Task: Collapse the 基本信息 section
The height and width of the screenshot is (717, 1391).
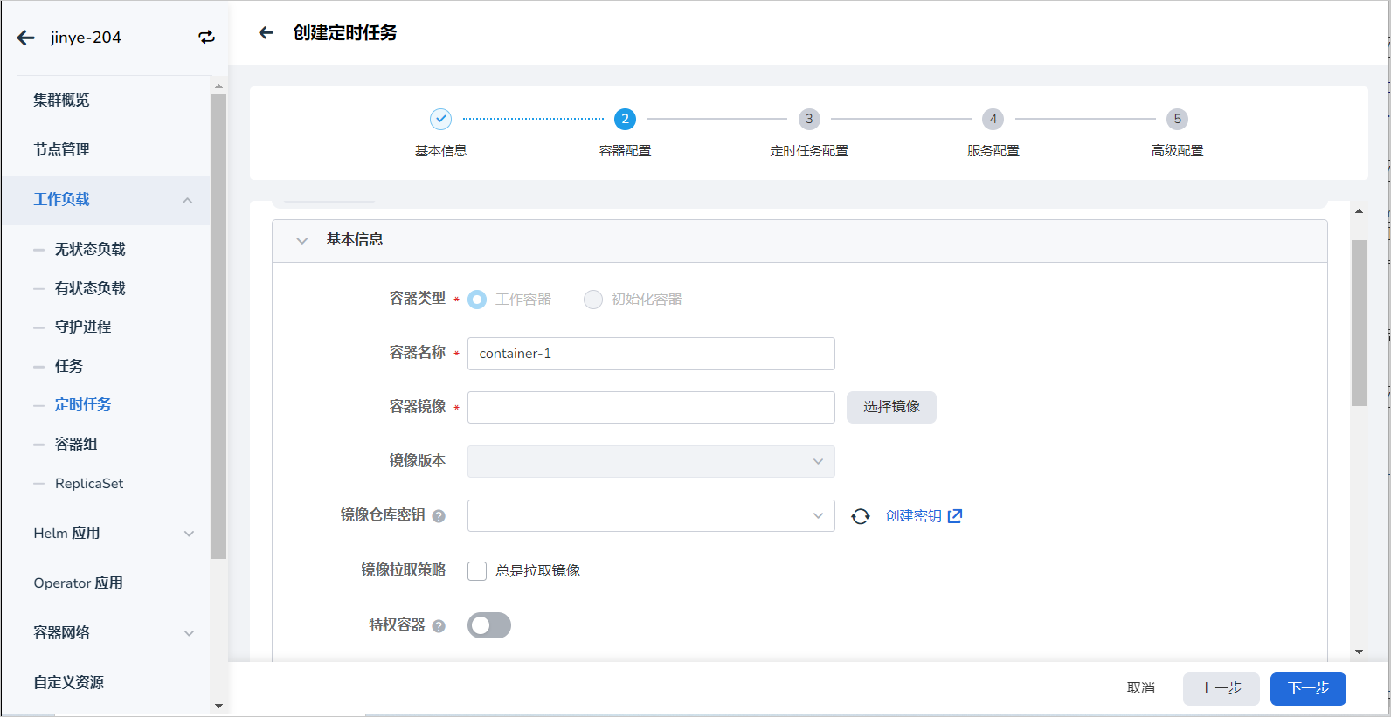Action: pyautogui.click(x=302, y=240)
